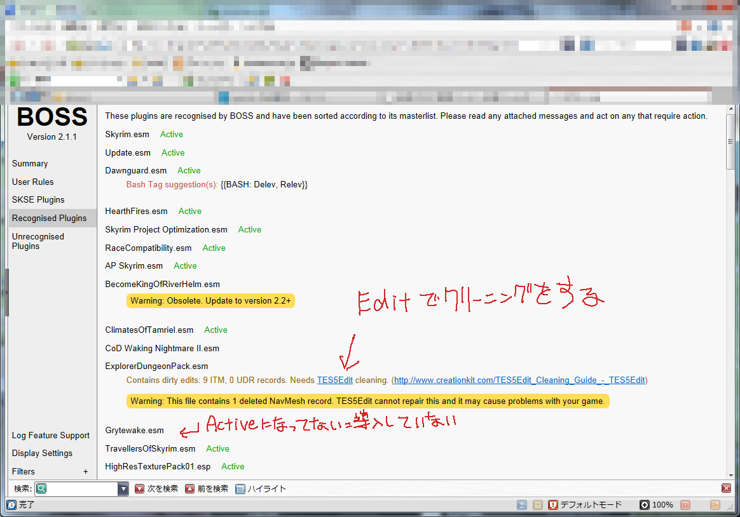Click the BOSS logo heading
740x517 pixels.
(x=52, y=117)
